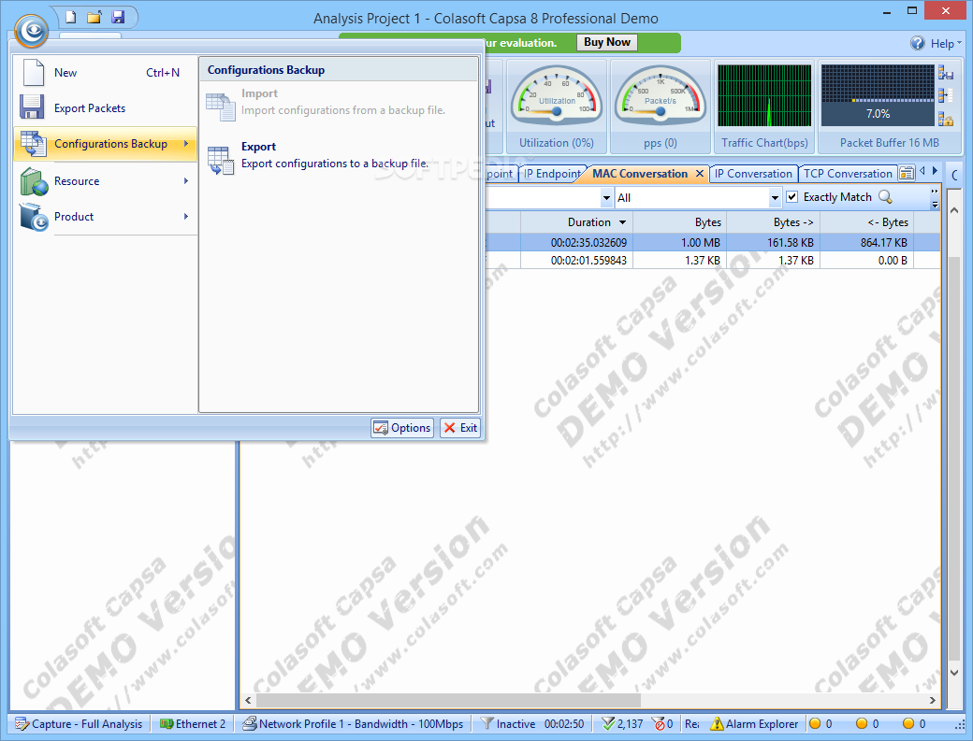This screenshot has height=741, width=973.
Task: Click the Exit button in the menu footer
Action: click(460, 428)
